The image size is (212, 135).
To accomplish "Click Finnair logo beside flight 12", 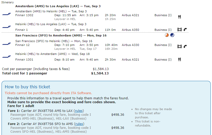I will 6,44.
